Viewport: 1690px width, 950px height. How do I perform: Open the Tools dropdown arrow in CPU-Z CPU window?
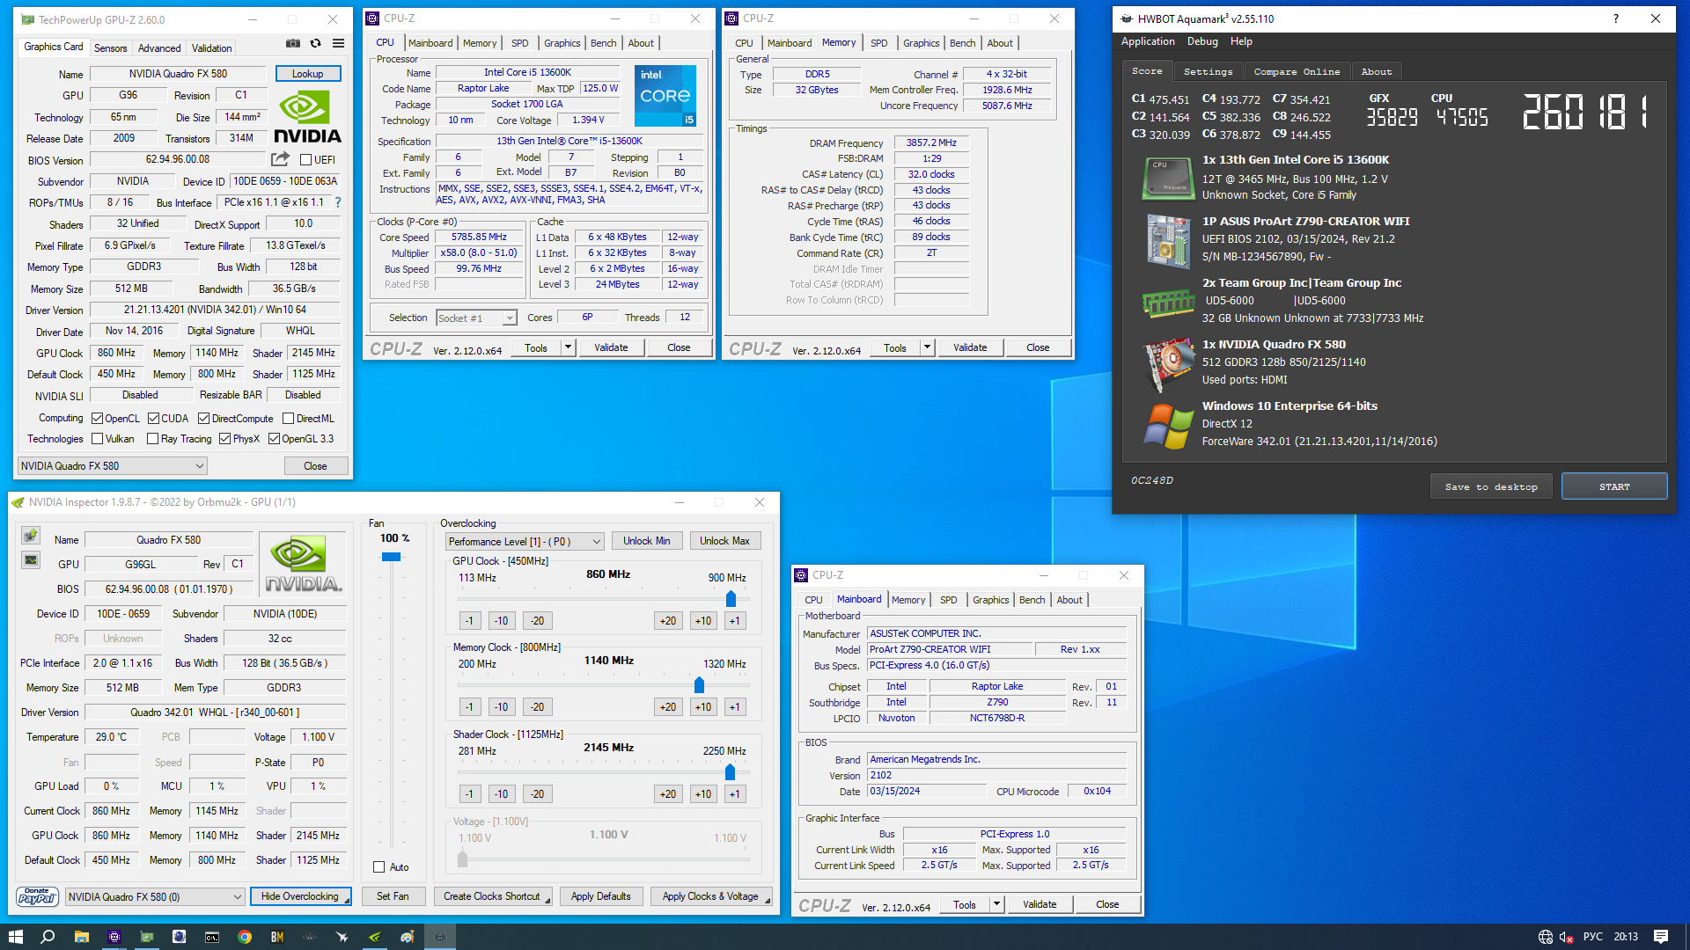[x=569, y=347]
